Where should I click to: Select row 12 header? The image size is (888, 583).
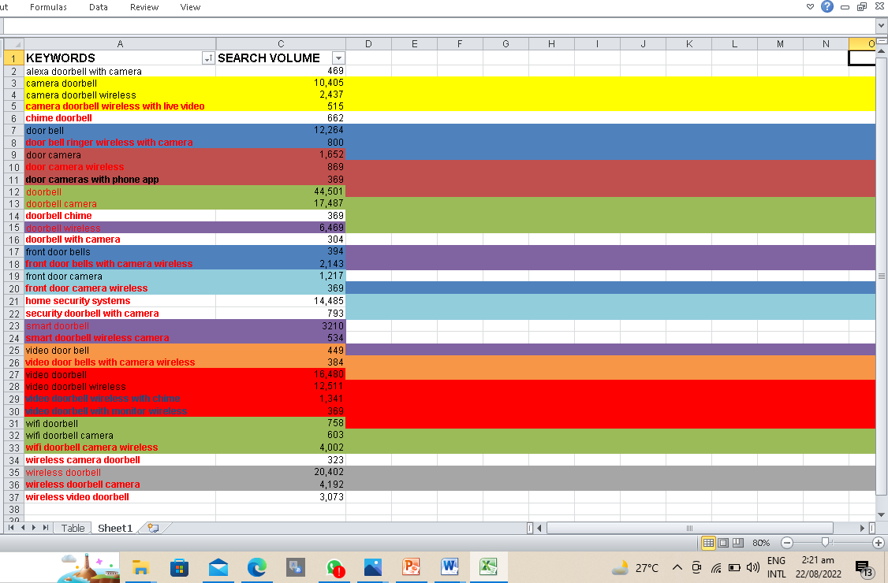13,191
